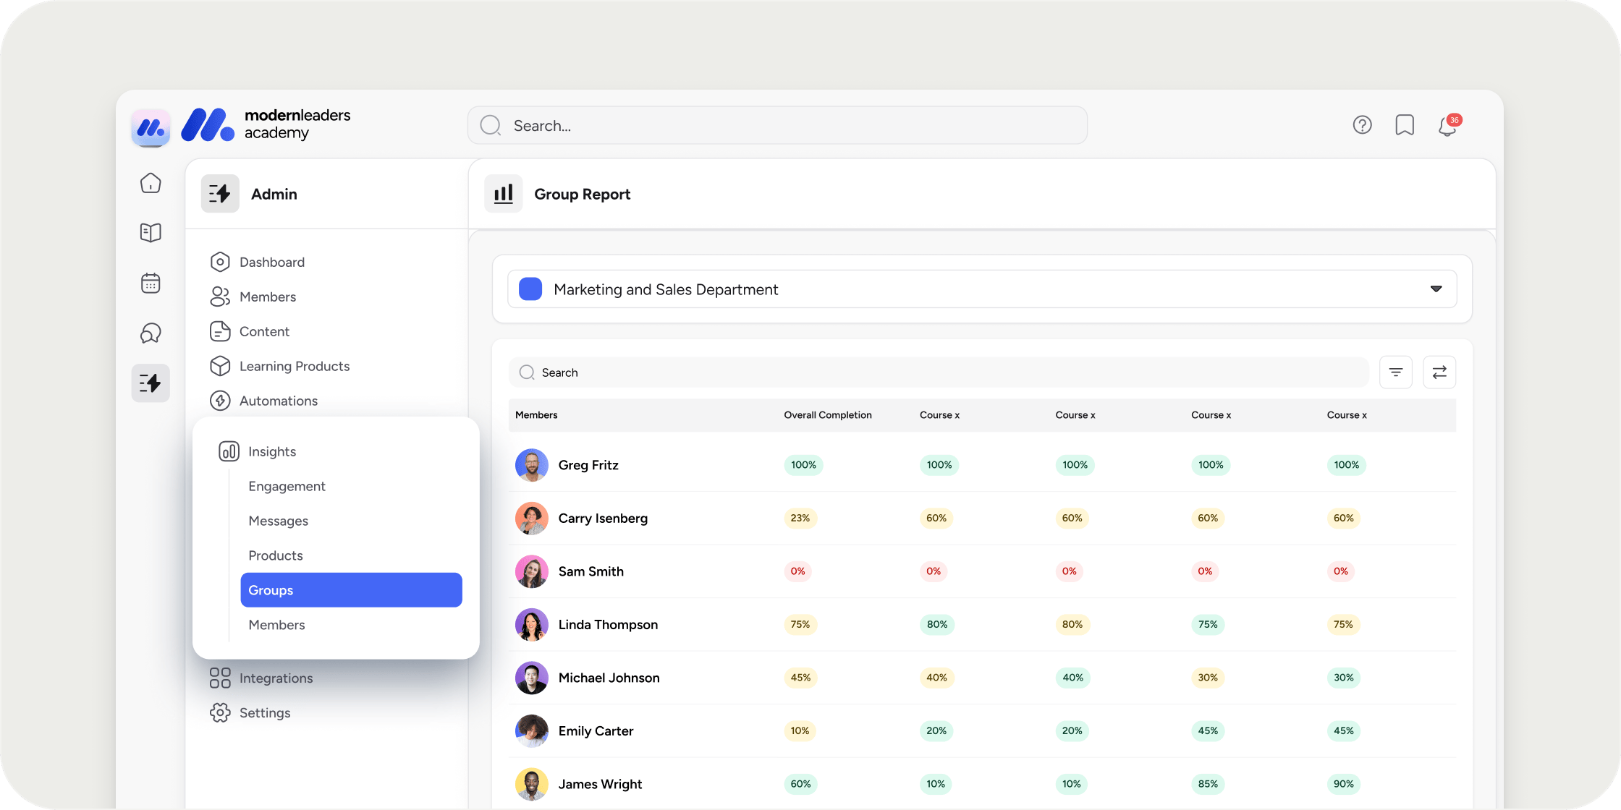This screenshot has height=810, width=1621.
Task: Expand the Marketing and Sales Department dropdown arrow
Action: coord(1436,289)
